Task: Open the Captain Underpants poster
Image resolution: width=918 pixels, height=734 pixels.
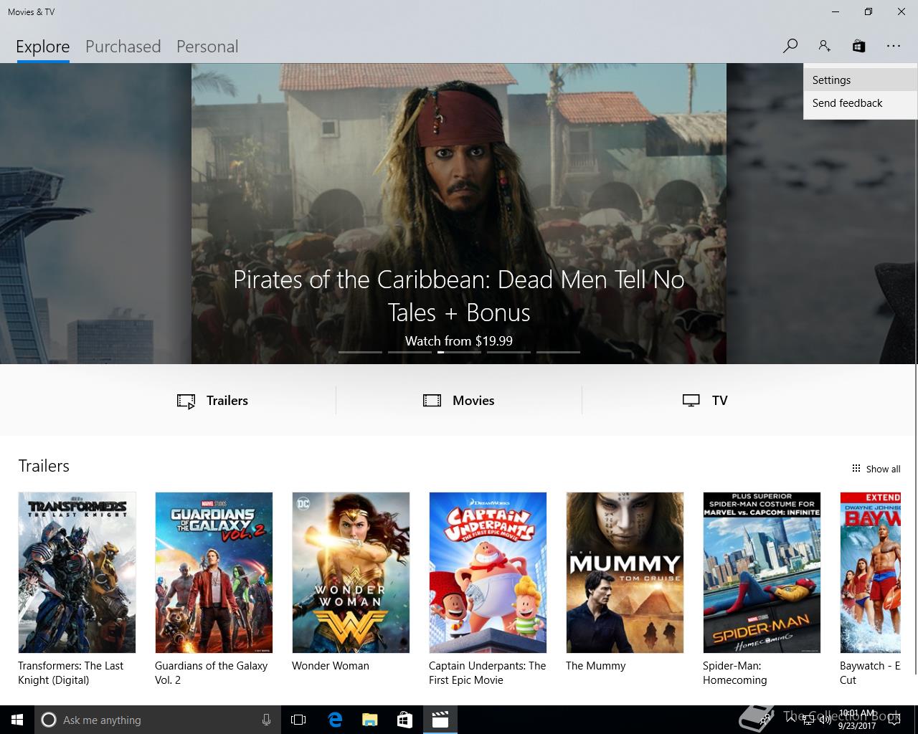Action: pos(488,572)
